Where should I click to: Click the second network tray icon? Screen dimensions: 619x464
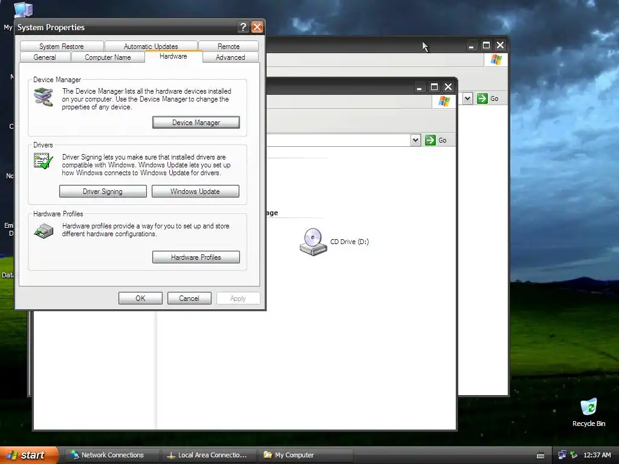(574, 455)
